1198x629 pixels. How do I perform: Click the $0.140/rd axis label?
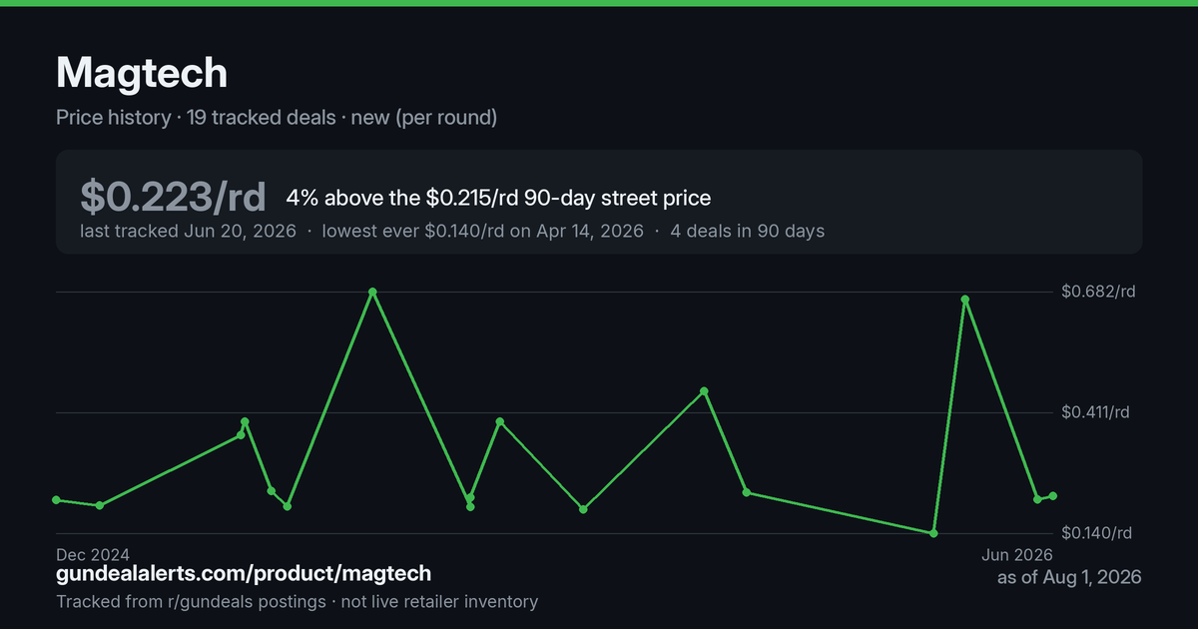point(1097,533)
